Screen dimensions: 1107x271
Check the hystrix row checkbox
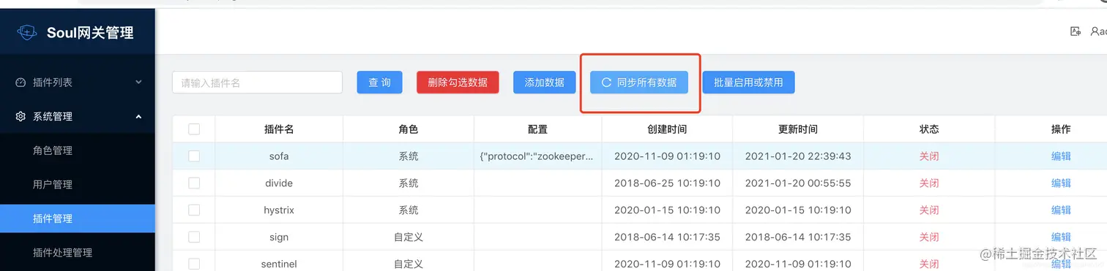(194, 210)
